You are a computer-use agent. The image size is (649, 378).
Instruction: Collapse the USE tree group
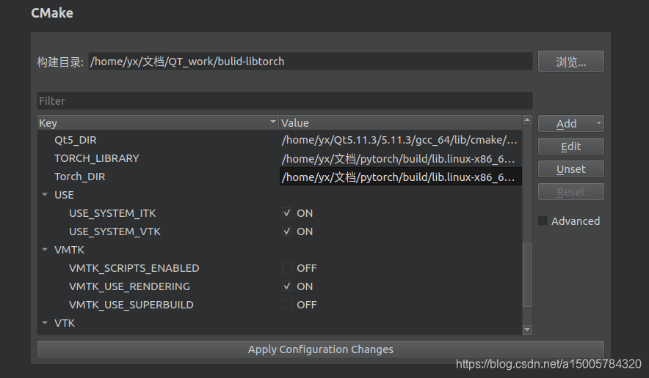pos(45,195)
